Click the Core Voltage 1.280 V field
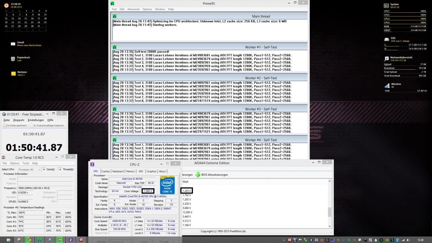The image size is (432, 243). click(148, 191)
